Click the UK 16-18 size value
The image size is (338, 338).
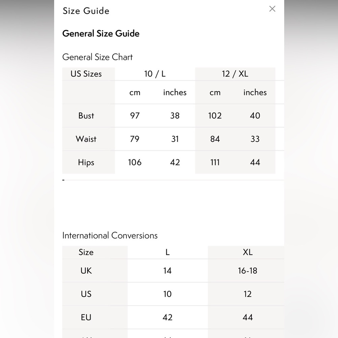point(247,271)
